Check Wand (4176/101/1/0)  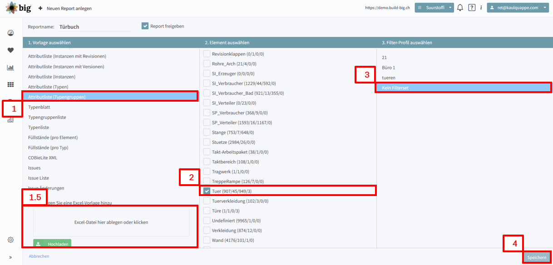pyautogui.click(x=207, y=240)
